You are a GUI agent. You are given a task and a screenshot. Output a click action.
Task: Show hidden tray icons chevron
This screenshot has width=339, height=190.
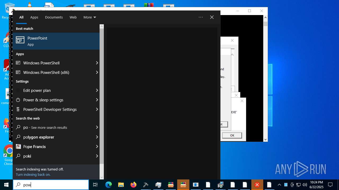pyautogui.click(x=279, y=185)
